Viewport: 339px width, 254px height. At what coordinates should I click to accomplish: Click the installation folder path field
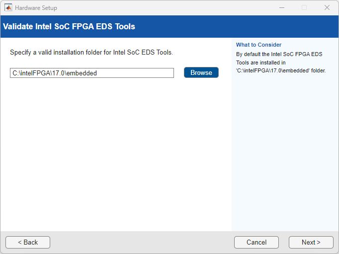coord(92,73)
